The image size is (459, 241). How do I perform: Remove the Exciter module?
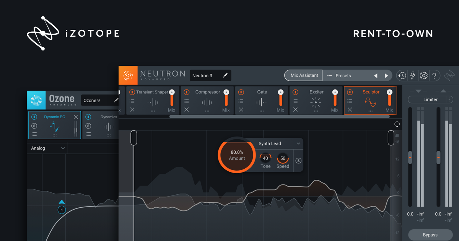295,110
